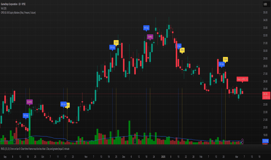Viewport: 271px width, 160px height.
Task: Click the 28.00 price axis label
Action: tap(265, 66)
